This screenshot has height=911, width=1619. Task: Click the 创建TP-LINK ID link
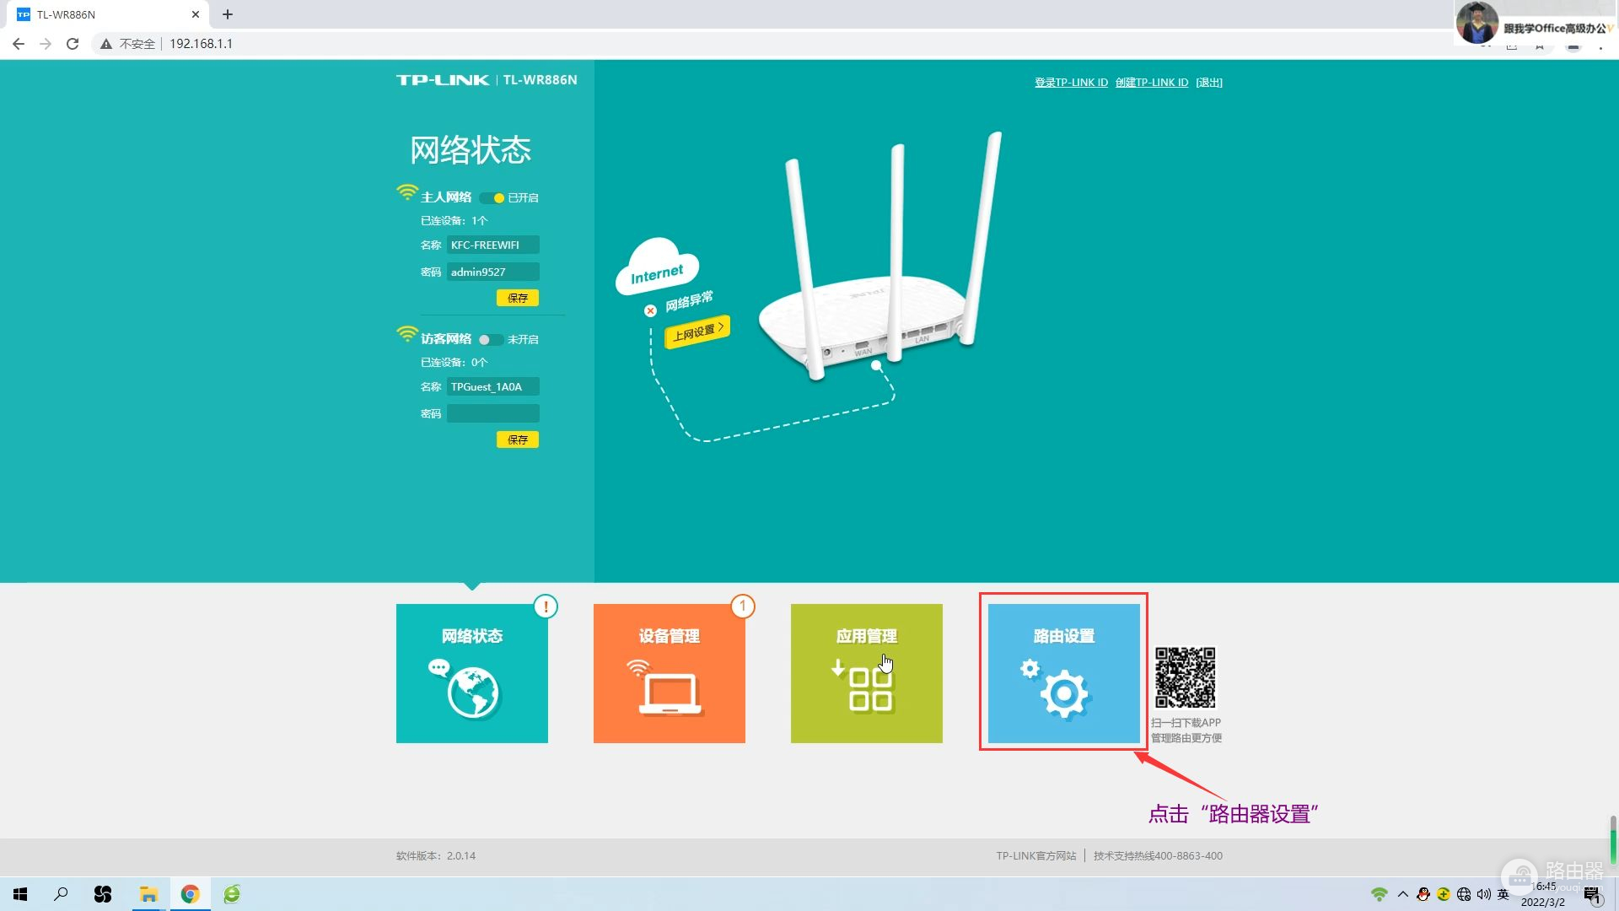click(1151, 83)
